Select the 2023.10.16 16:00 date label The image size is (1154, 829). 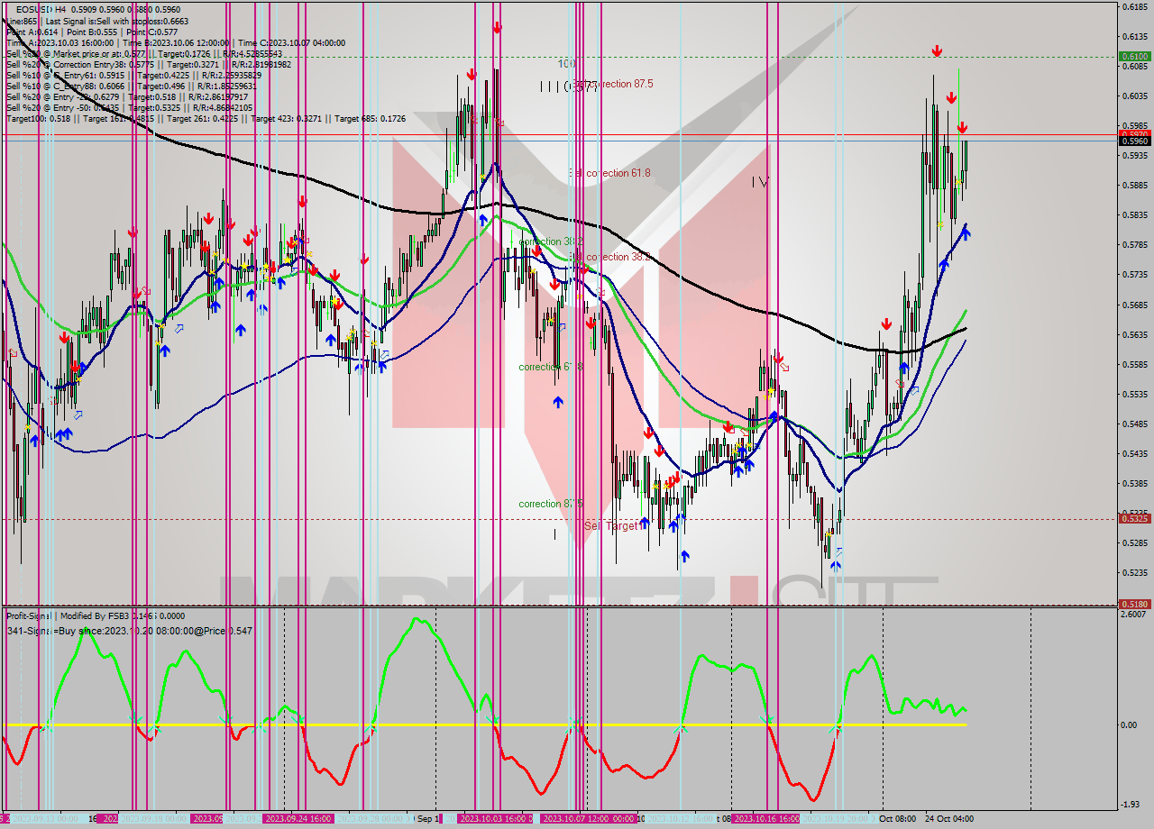coord(760,820)
